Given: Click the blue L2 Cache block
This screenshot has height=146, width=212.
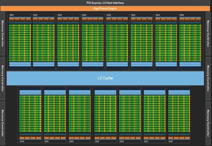Looking at the screenshot, I should 106,78.
